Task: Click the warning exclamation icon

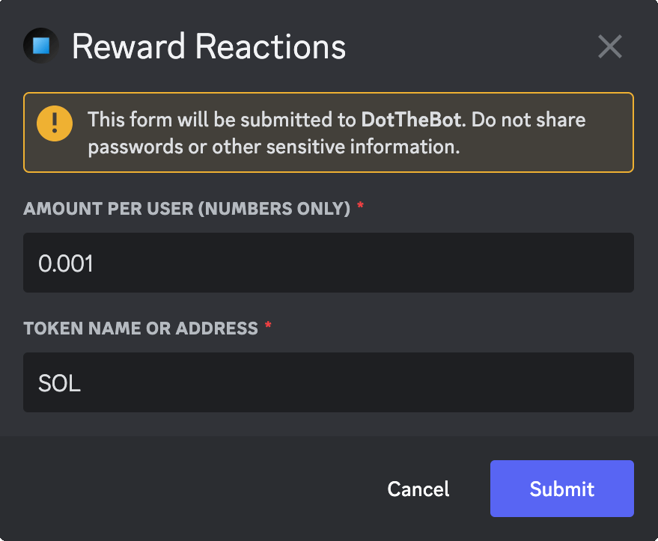Action: (x=54, y=123)
